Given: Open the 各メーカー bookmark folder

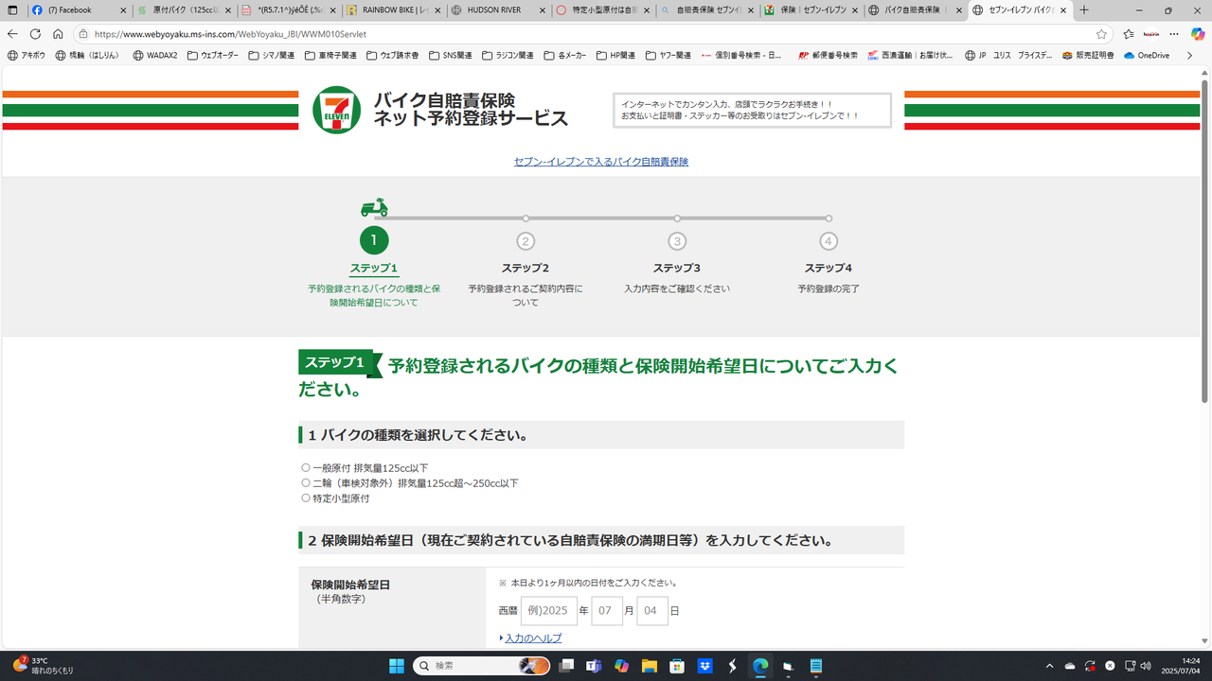Looking at the screenshot, I should click(x=565, y=56).
